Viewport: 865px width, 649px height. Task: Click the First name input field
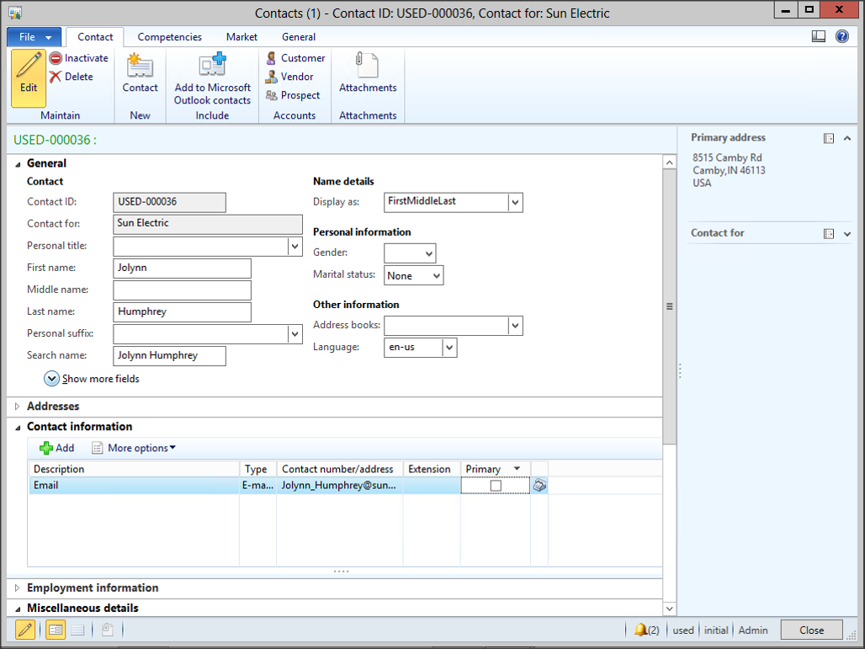[182, 268]
